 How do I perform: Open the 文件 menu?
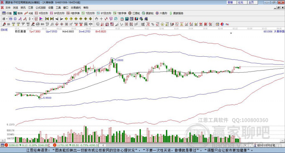coord(8,7)
